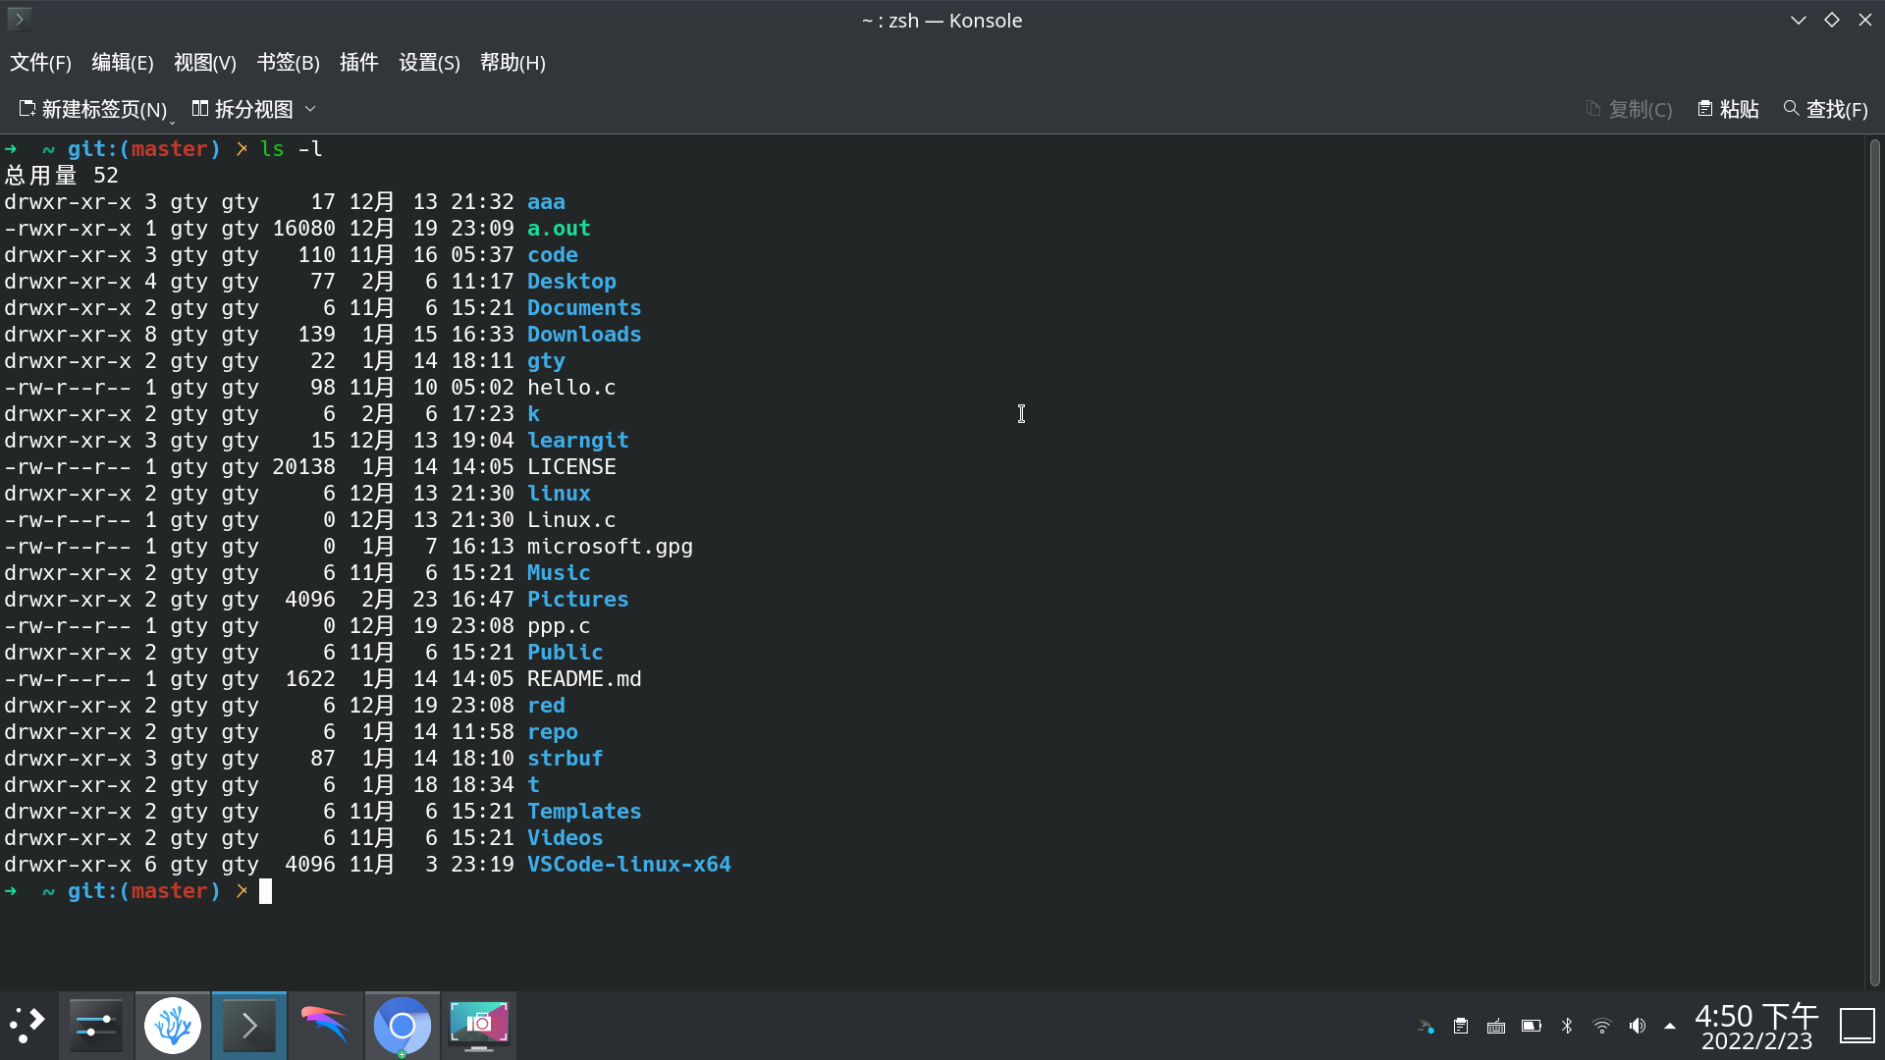
Task: Open the 书签(B) bookmarks menu
Action: pos(288,63)
